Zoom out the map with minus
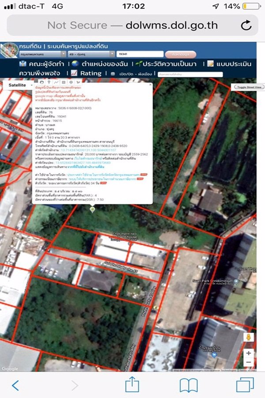This screenshot has width=265, height=398. (249, 362)
